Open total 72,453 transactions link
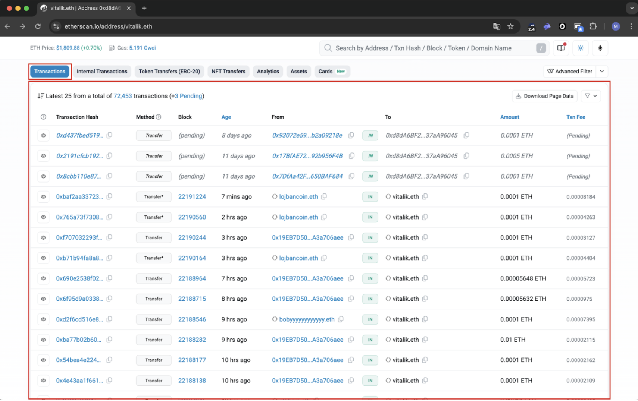The height and width of the screenshot is (401, 638). (x=123, y=96)
